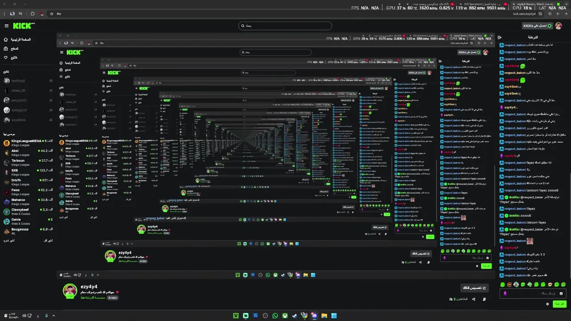Send message with green chat button
Viewport: 571px width, 321px height.
tap(559, 304)
